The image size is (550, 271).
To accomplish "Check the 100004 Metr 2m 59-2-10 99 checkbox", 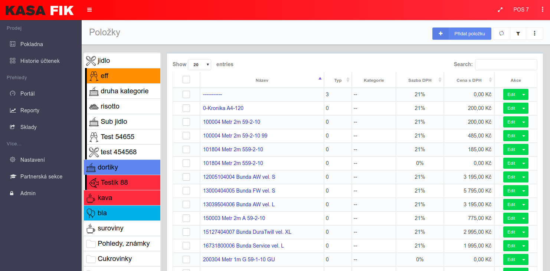I will (186, 136).
